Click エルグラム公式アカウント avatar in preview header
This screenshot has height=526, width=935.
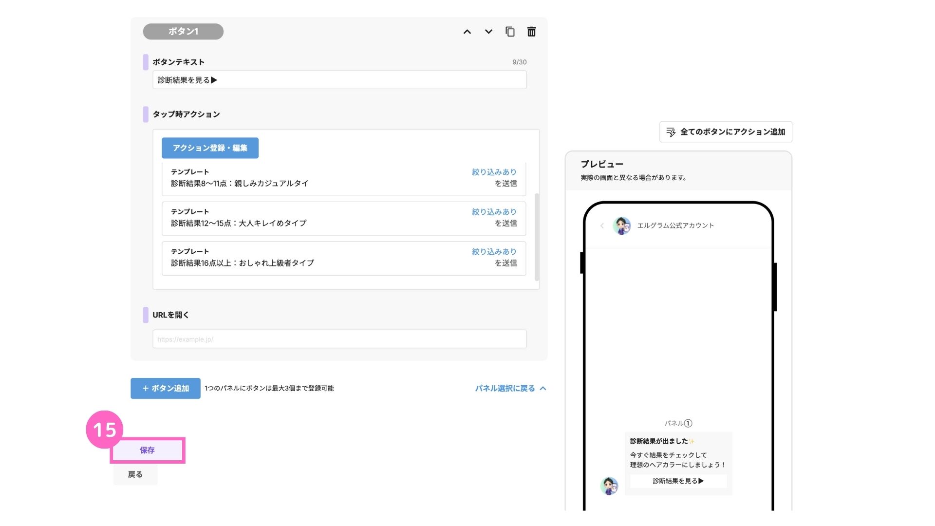pyautogui.click(x=622, y=225)
